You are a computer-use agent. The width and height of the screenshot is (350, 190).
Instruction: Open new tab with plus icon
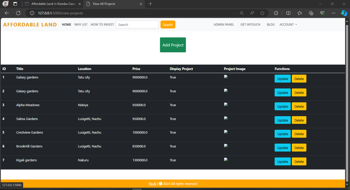(150, 4)
